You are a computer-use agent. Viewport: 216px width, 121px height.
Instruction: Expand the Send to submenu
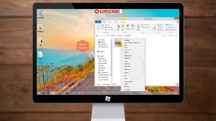pos(133,73)
